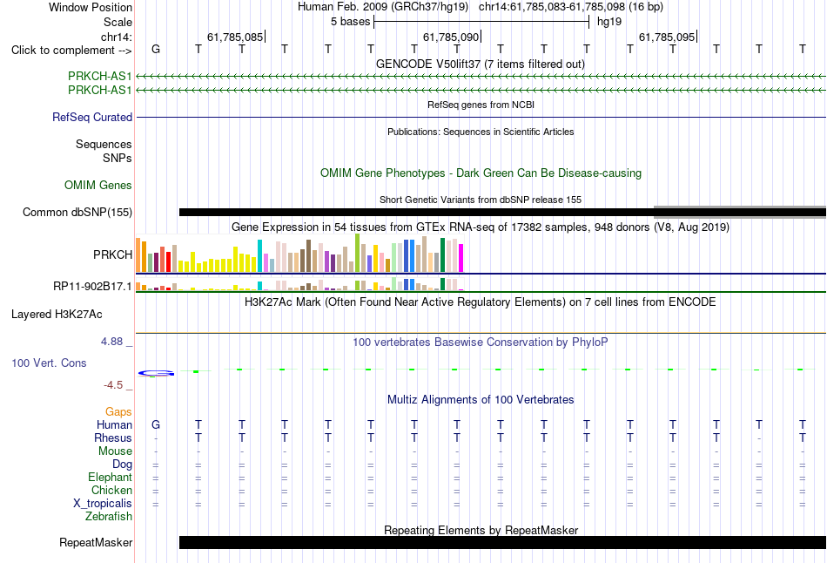Click the magenta bar in PRKCH expression chart

tap(461, 258)
